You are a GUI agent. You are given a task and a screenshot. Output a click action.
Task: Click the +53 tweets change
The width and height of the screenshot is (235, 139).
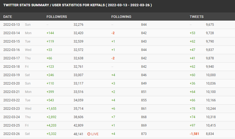point(192,33)
